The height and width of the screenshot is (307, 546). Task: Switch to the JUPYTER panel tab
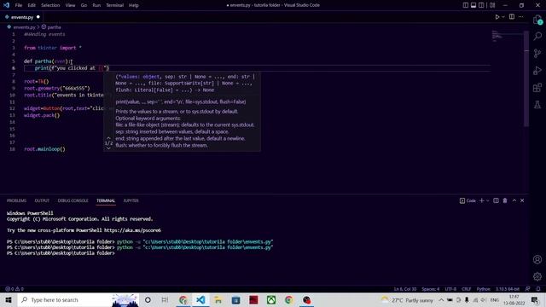[131, 200]
